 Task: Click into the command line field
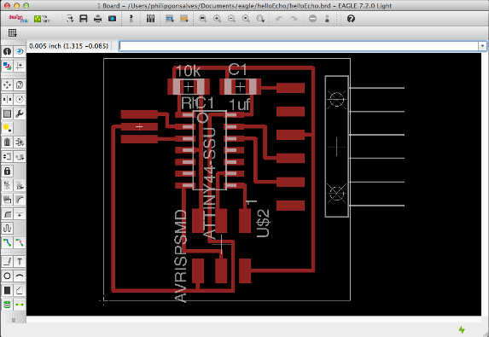[x=299, y=46]
